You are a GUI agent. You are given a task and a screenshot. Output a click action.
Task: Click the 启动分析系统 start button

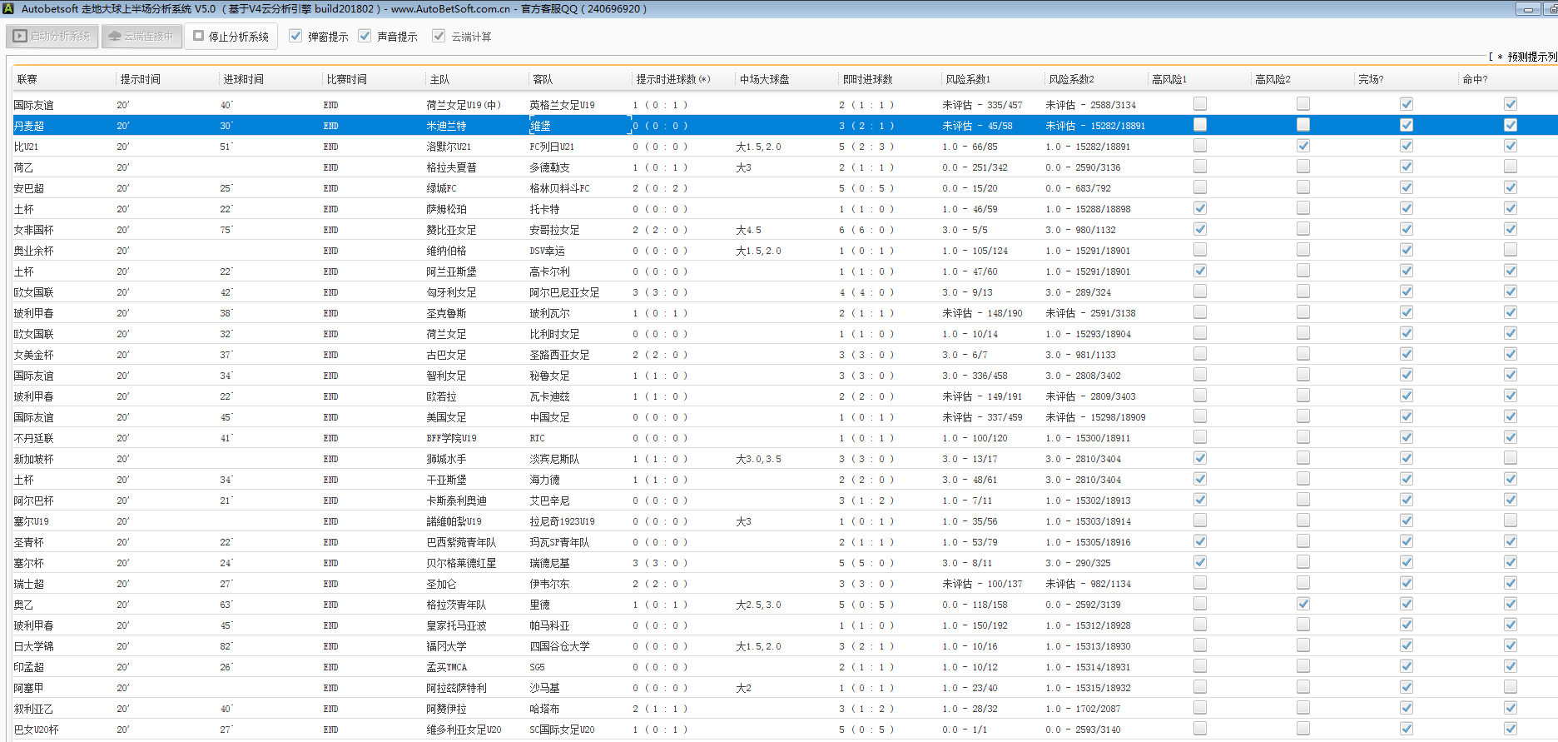tap(52, 37)
